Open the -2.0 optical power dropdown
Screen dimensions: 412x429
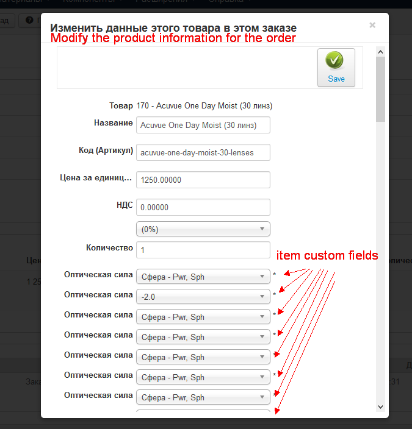pyautogui.click(x=203, y=297)
